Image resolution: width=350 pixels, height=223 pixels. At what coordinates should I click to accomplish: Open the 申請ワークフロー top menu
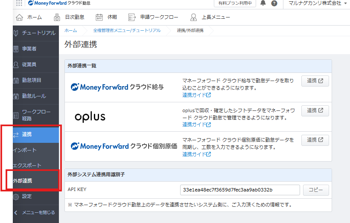click(153, 17)
